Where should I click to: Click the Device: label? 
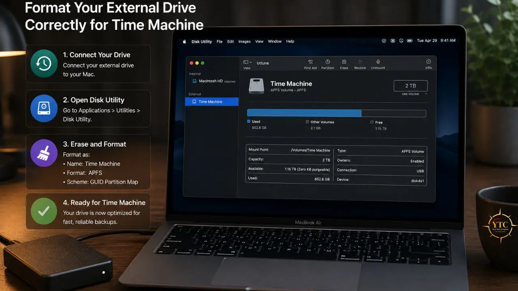point(343,179)
